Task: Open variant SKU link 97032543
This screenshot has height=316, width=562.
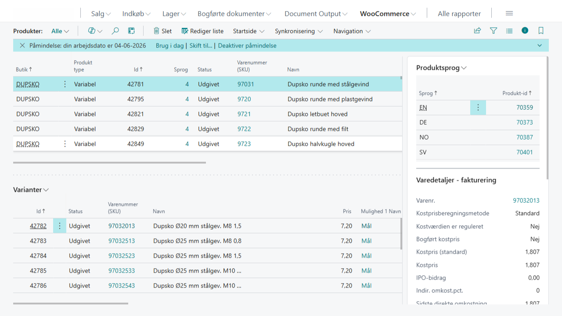Action: (122, 286)
